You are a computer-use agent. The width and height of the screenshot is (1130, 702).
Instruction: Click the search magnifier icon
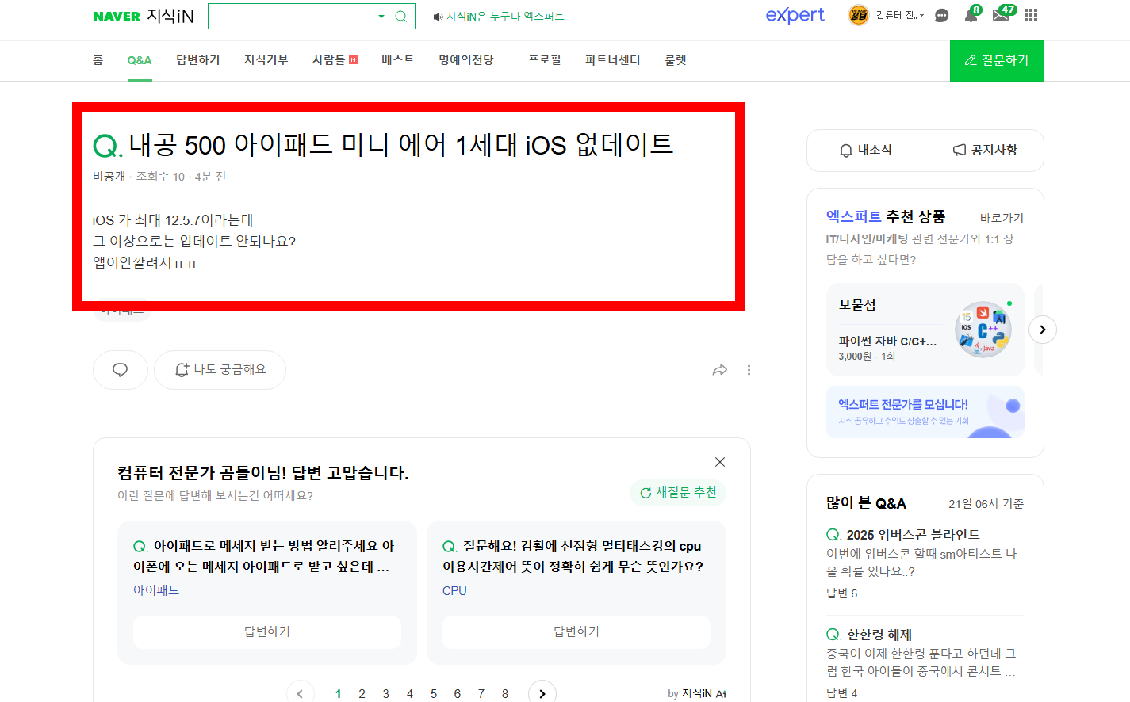click(x=400, y=16)
